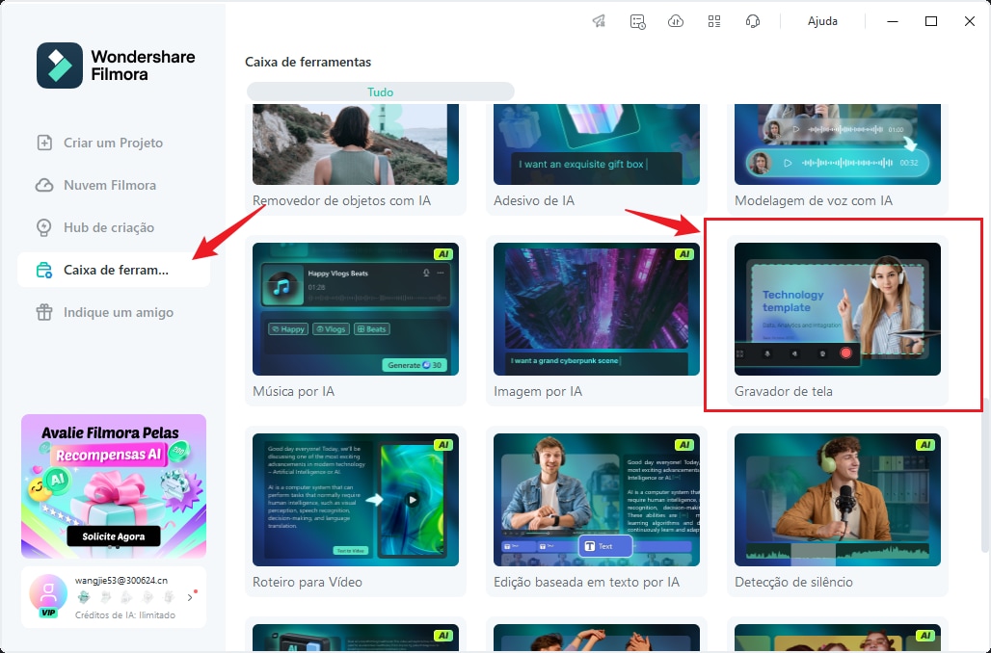Open the Detecção de silêncio card

tap(838, 511)
